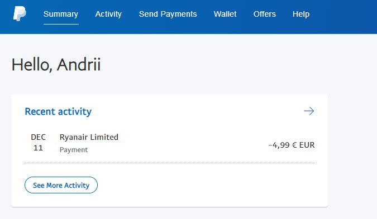Screen dimensions: 377x219
Task: Go to the Wallet section
Action: point(225,14)
